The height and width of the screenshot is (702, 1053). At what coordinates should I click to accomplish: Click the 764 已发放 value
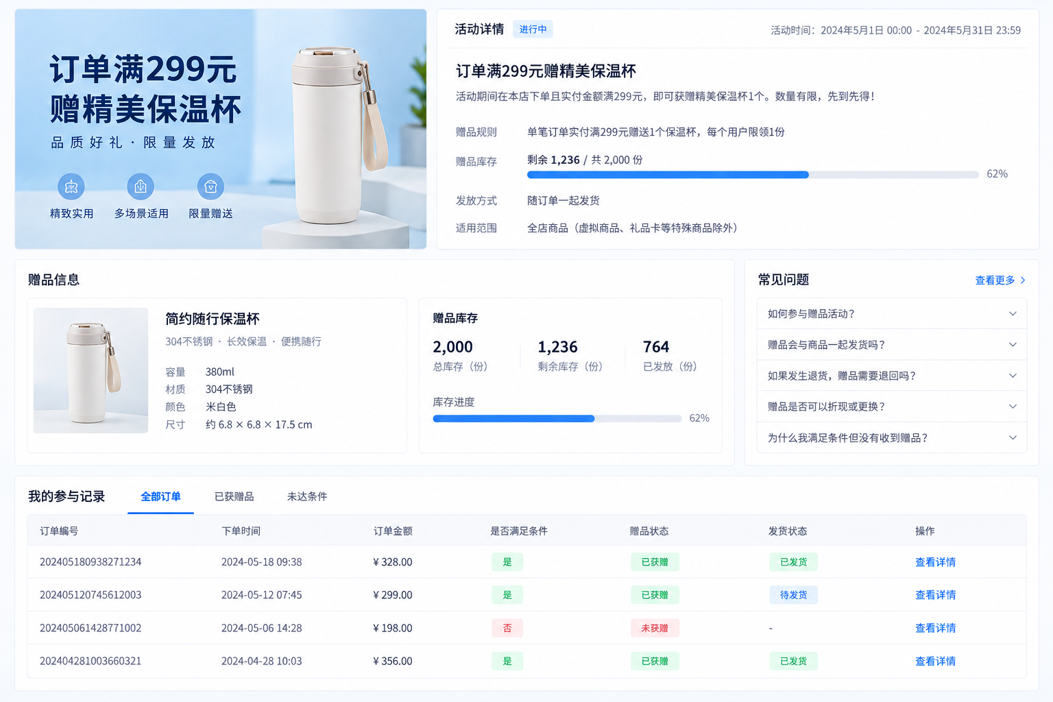(655, 347)
